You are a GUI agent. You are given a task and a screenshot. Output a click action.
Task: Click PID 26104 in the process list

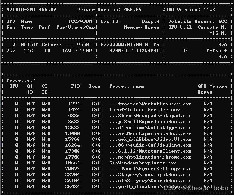[72, 181]
